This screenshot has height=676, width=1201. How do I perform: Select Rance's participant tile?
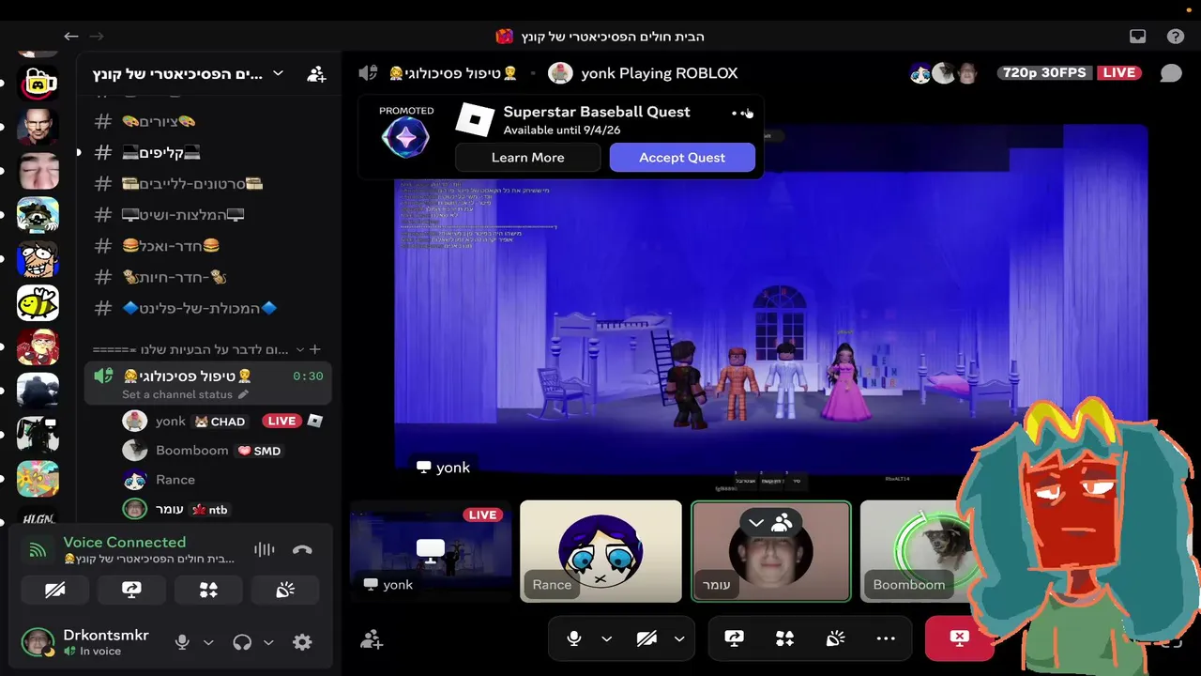click(600, 551)
